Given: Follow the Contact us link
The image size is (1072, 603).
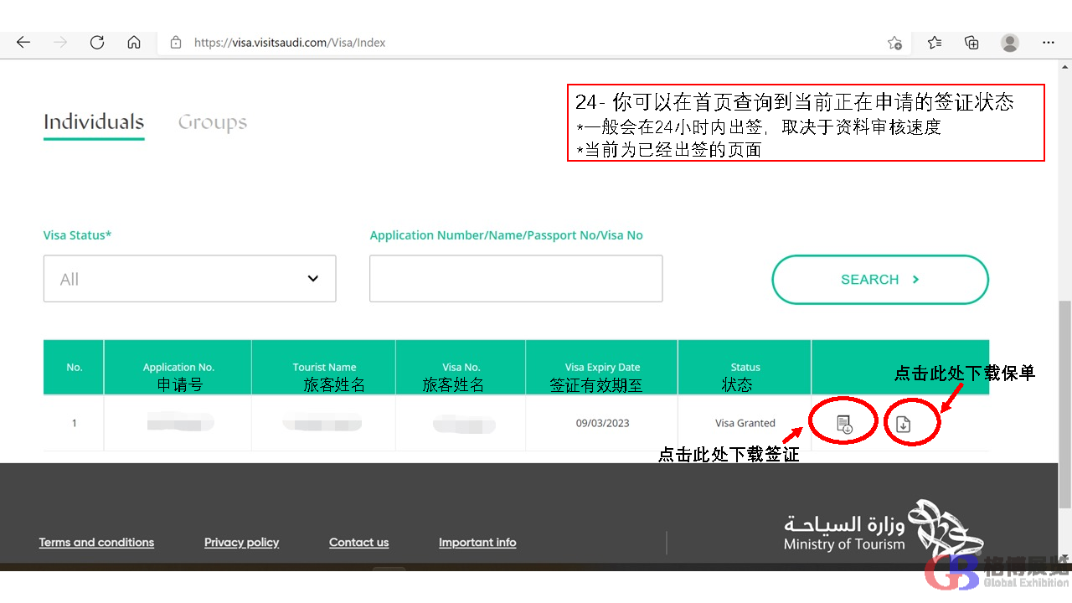Looking at the screenshot, I should tap(358, 543).
